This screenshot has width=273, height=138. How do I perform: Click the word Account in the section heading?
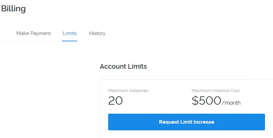click(x=113, y=66)
